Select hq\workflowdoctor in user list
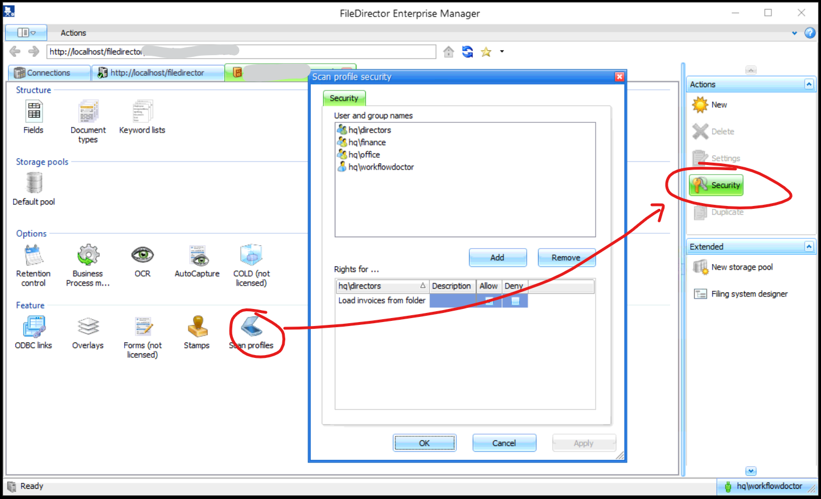Screen dimensions: 821x499 pos(376,167)
